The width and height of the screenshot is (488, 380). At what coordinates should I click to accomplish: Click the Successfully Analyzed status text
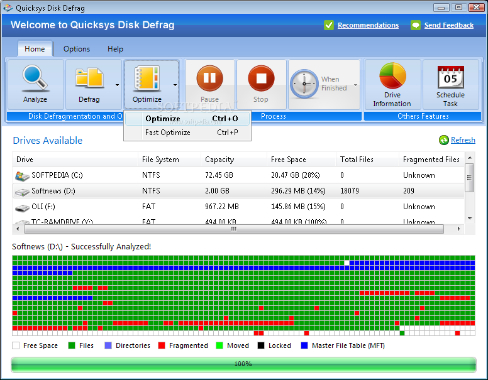pos(111,247)
